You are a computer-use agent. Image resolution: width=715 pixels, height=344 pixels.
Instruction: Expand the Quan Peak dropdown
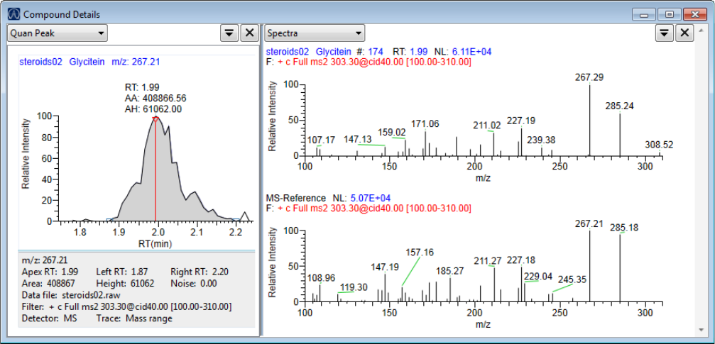[57, 33]
